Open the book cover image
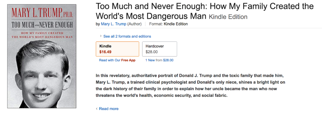Viewport: 322px width, 113px height. tap(42, 56)
